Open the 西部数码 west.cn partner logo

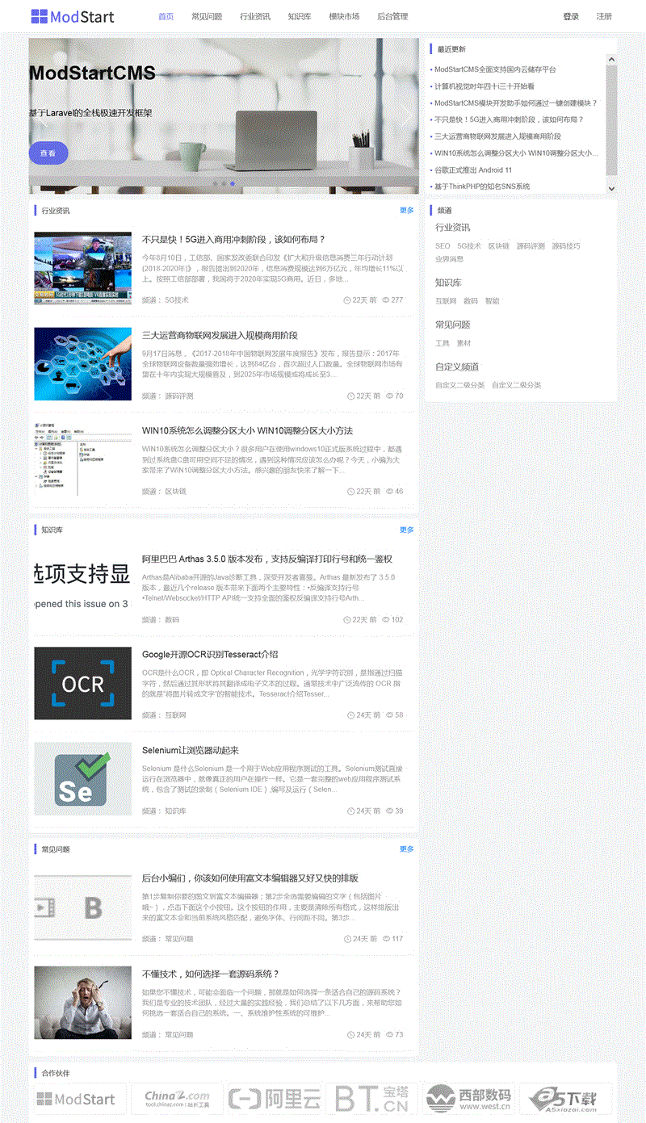click(468, 1099)
